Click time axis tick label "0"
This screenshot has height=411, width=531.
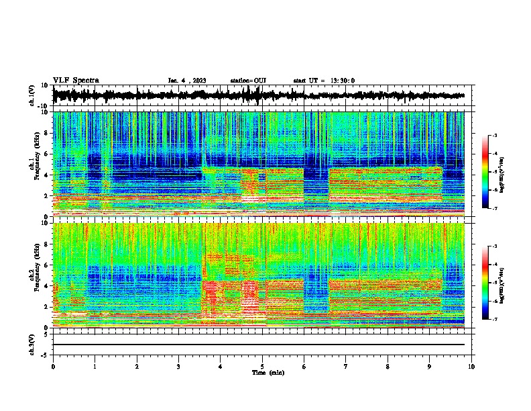point(53,367)
